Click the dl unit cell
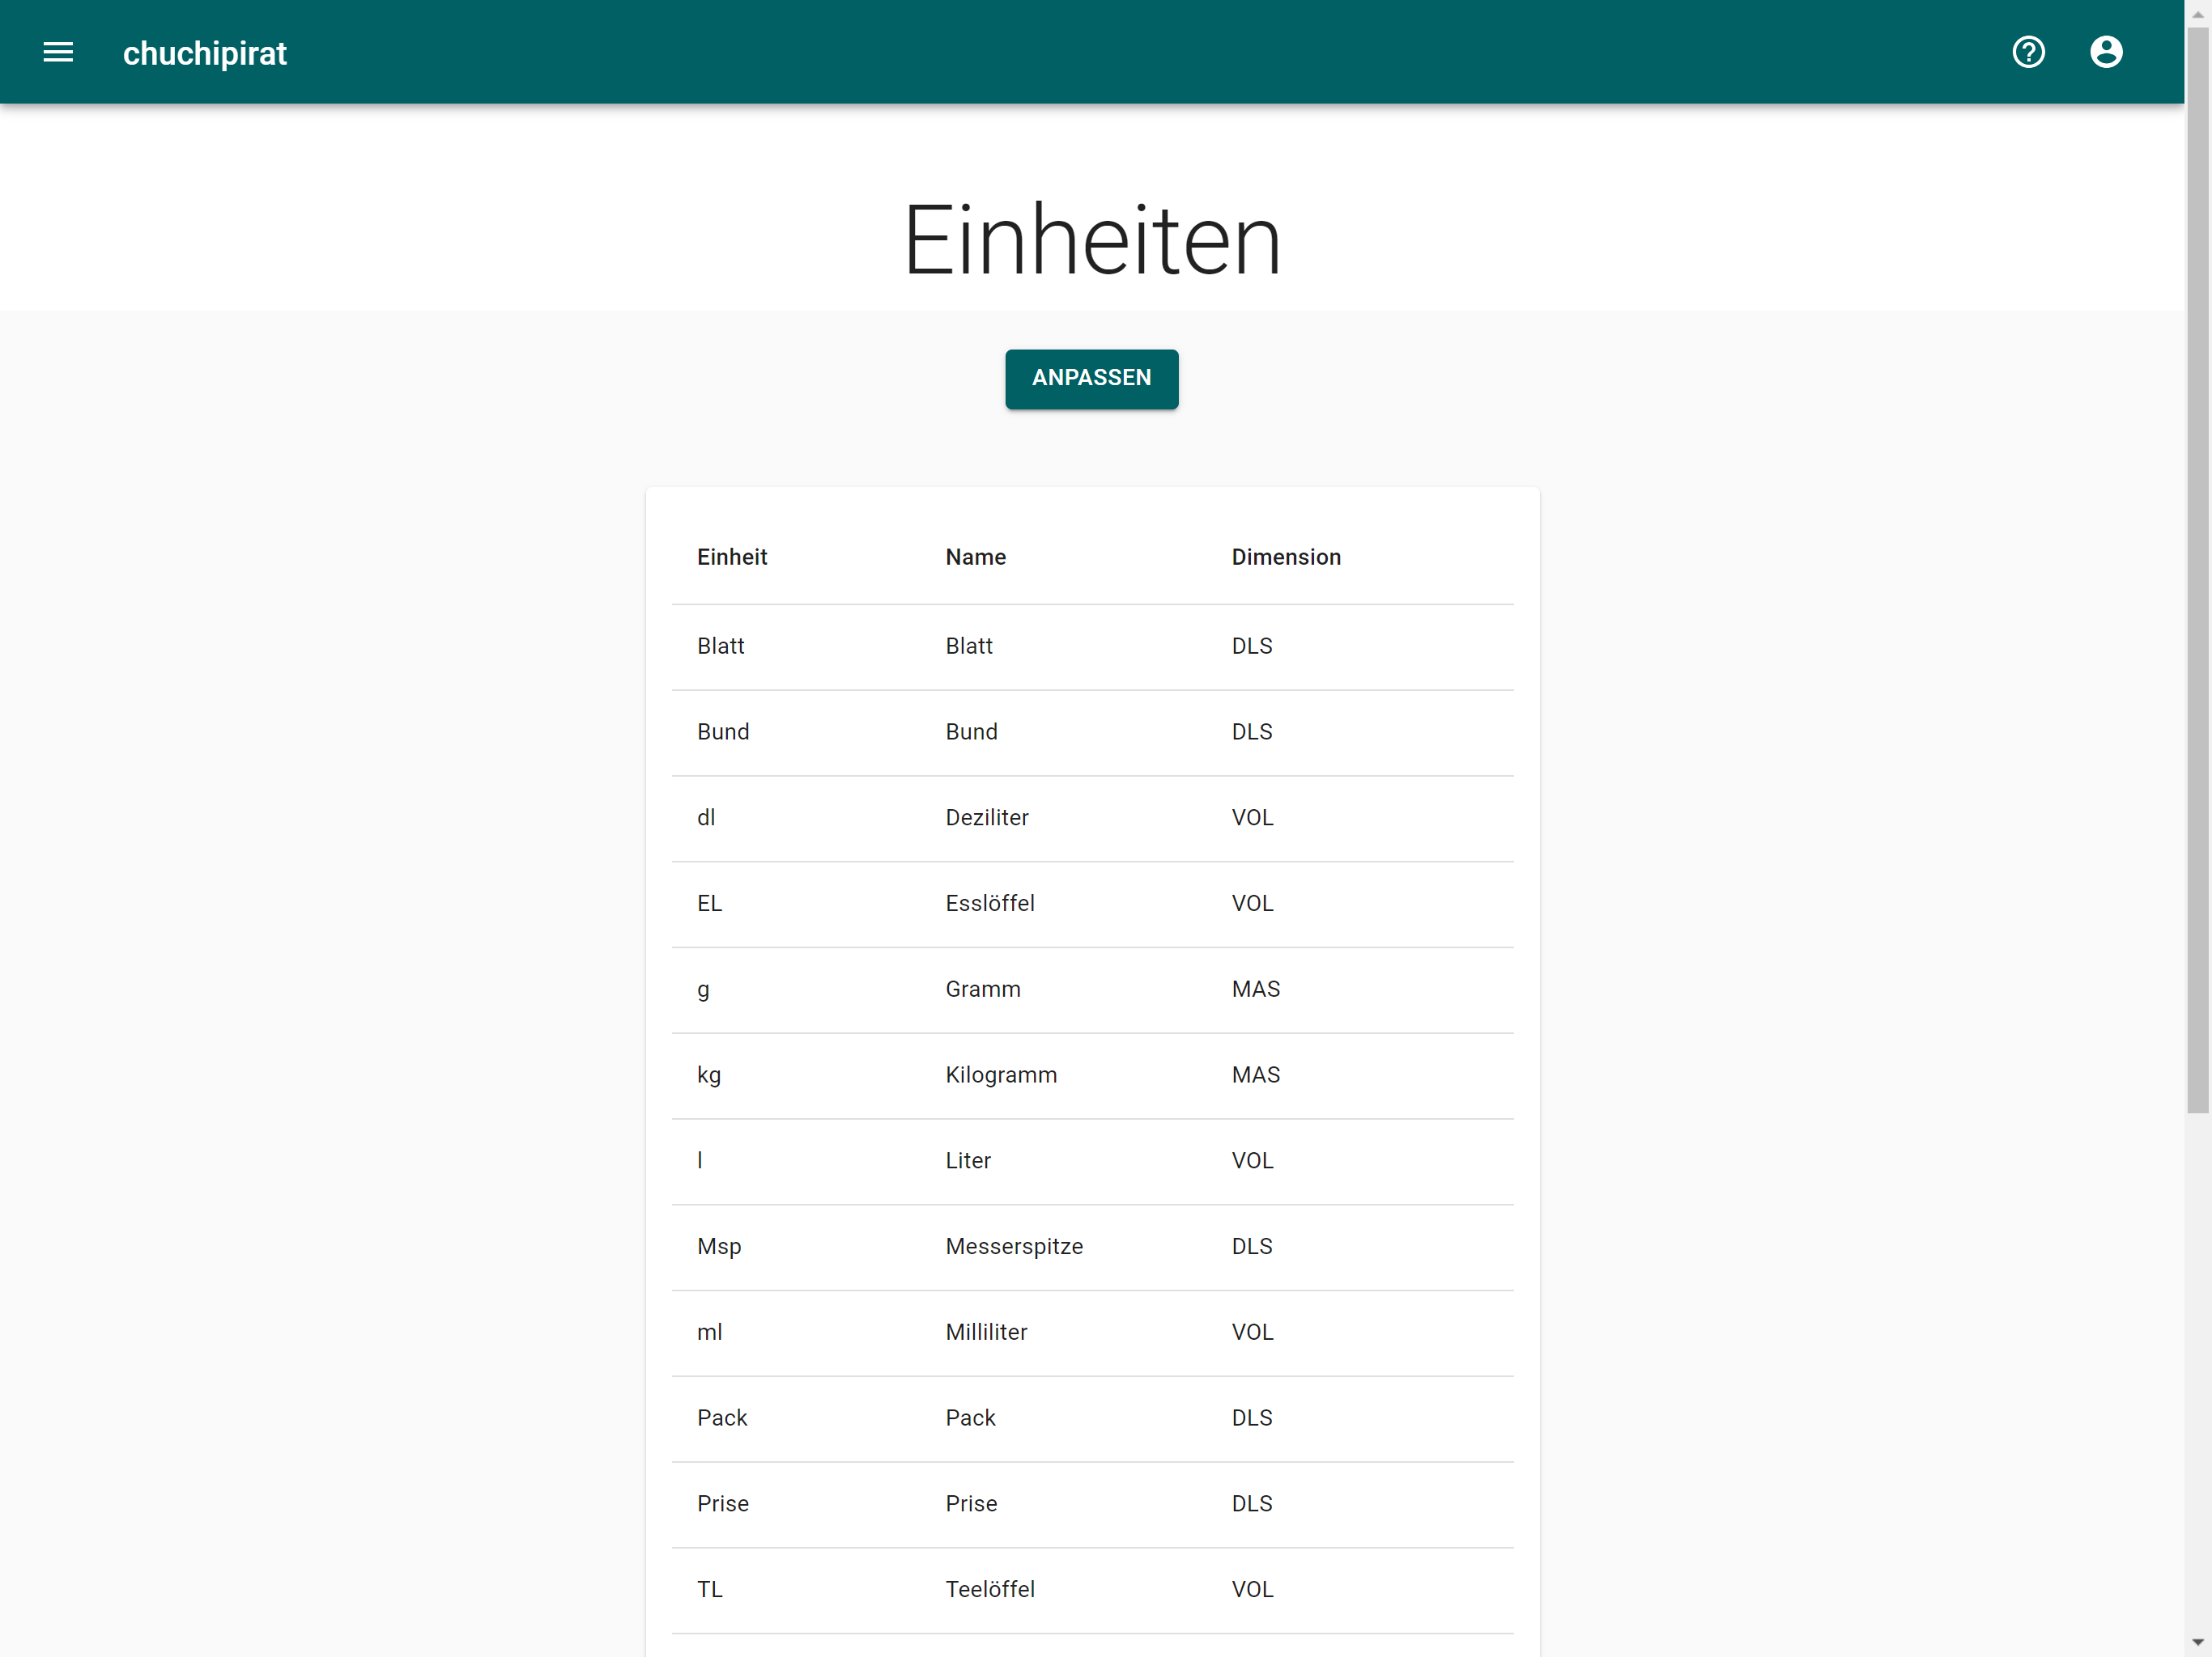Image resolution: width=2212 pixels, height=1657 pixels. click(x=706, y=817)
